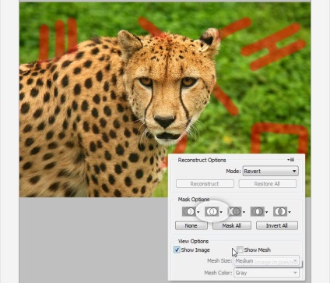
Task: Open the Mesh Size dropdown
Action: tap(266, 260)
